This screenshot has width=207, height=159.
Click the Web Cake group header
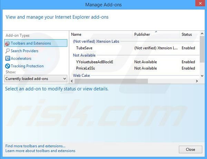[x=81, y=76]
